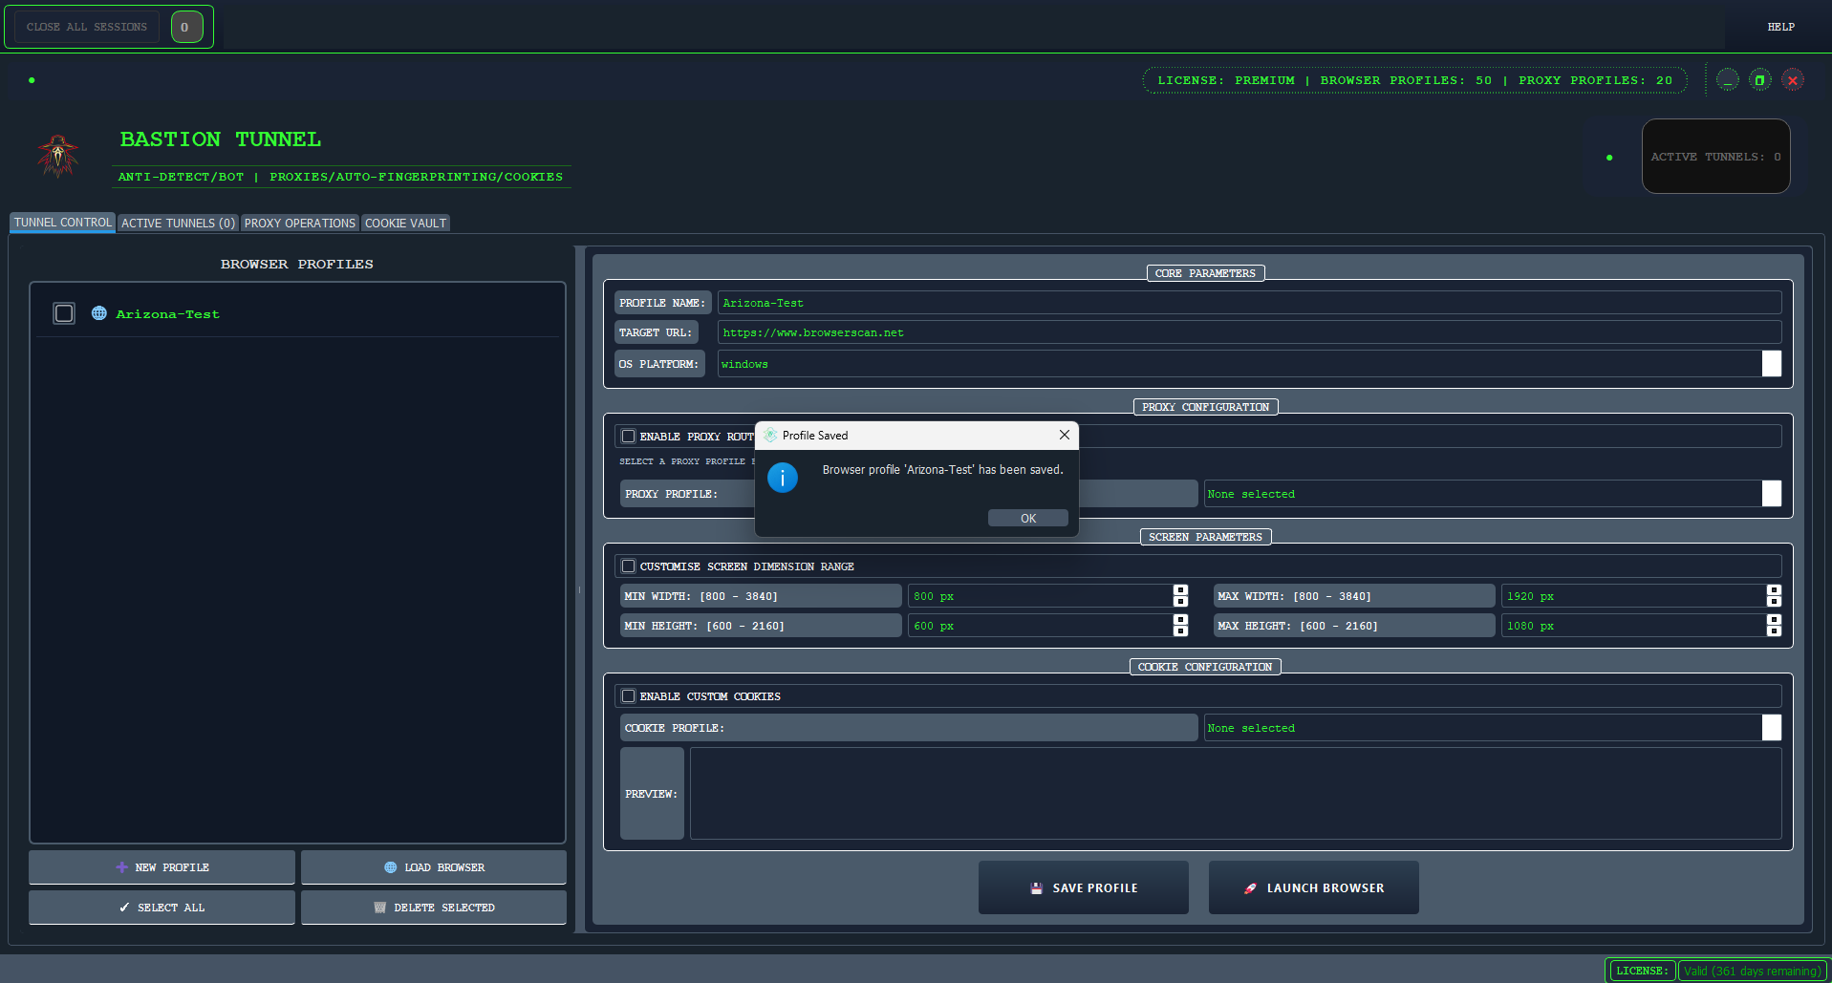The width and height of the screenshot is (1832, 983).
Task: Decrease the Min Width value
Action: (x=1180, y=602)
